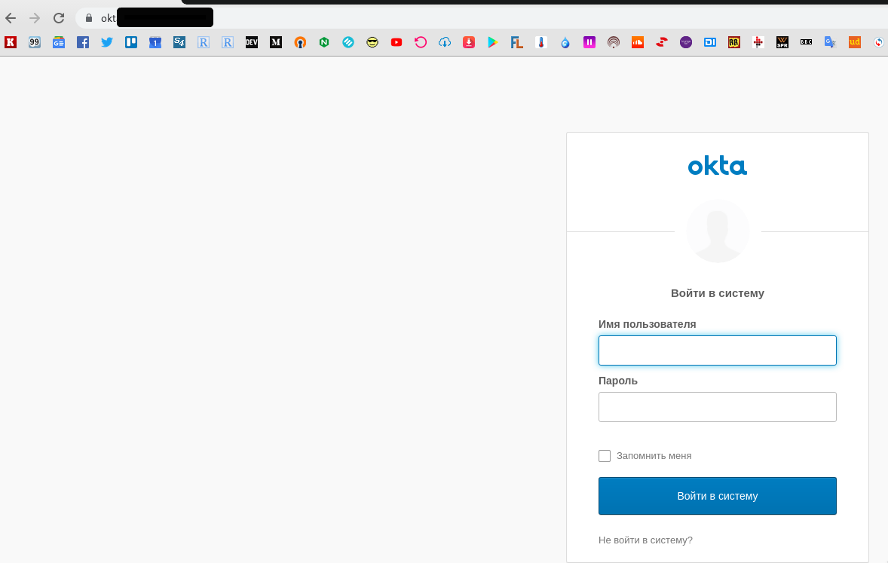
Task: Open the pink circular arrow bookmark
Action: 420,42
